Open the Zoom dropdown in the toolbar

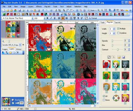click(x=96, y=10)
